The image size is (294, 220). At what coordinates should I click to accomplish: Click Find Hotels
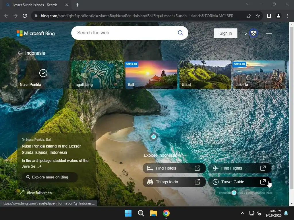pyautogui.click(x=174, y=168)
